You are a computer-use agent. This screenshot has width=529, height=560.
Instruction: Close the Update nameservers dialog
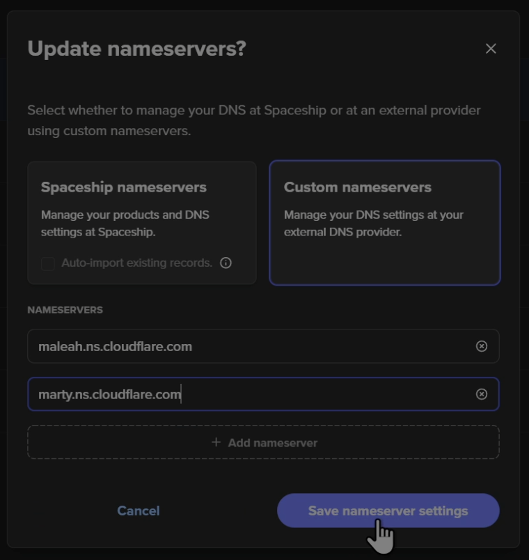pos(491,49)
